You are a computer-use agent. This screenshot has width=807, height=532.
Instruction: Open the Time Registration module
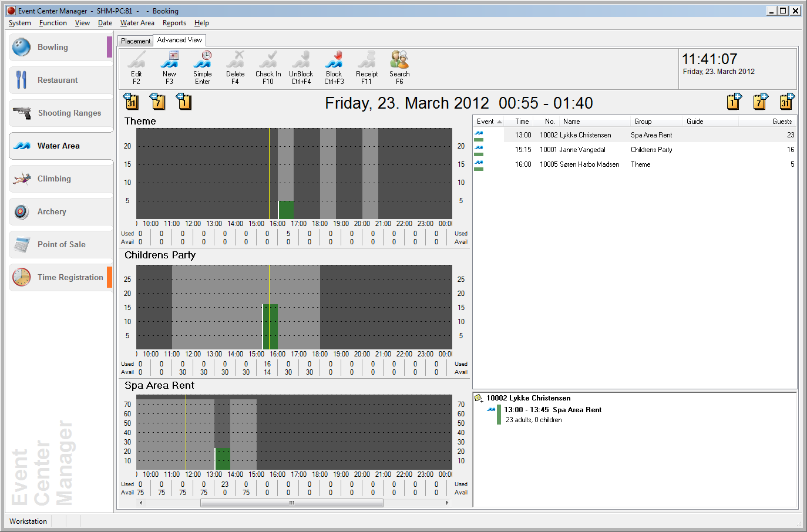[60, 277]
